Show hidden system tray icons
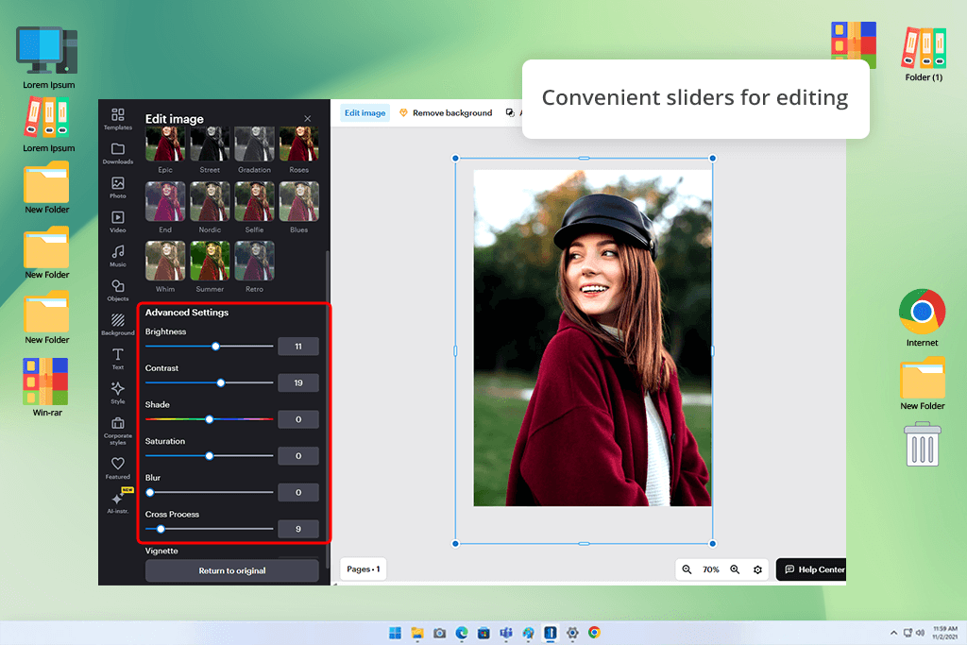Viewport: 967px width, 645px height. [893, 633]
